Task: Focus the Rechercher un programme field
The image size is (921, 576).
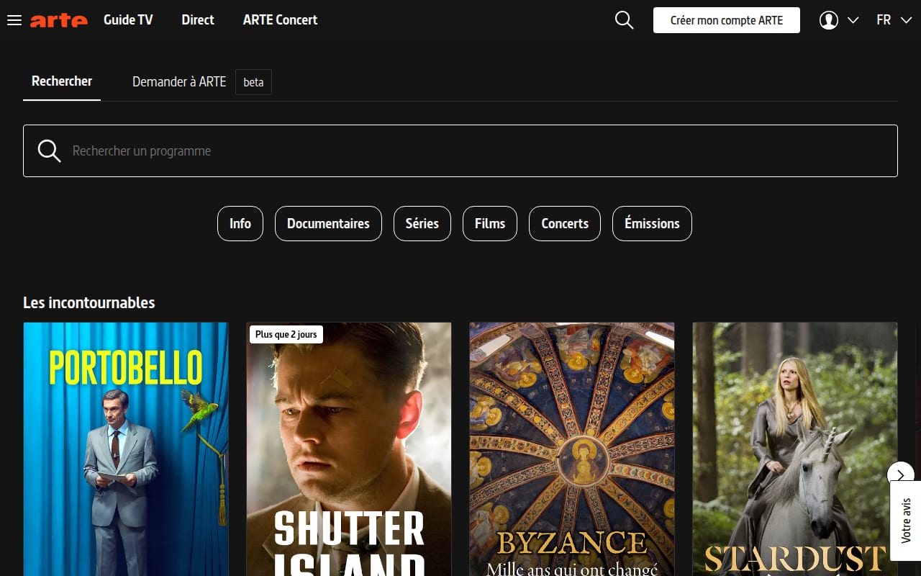Action: point(460,150)
